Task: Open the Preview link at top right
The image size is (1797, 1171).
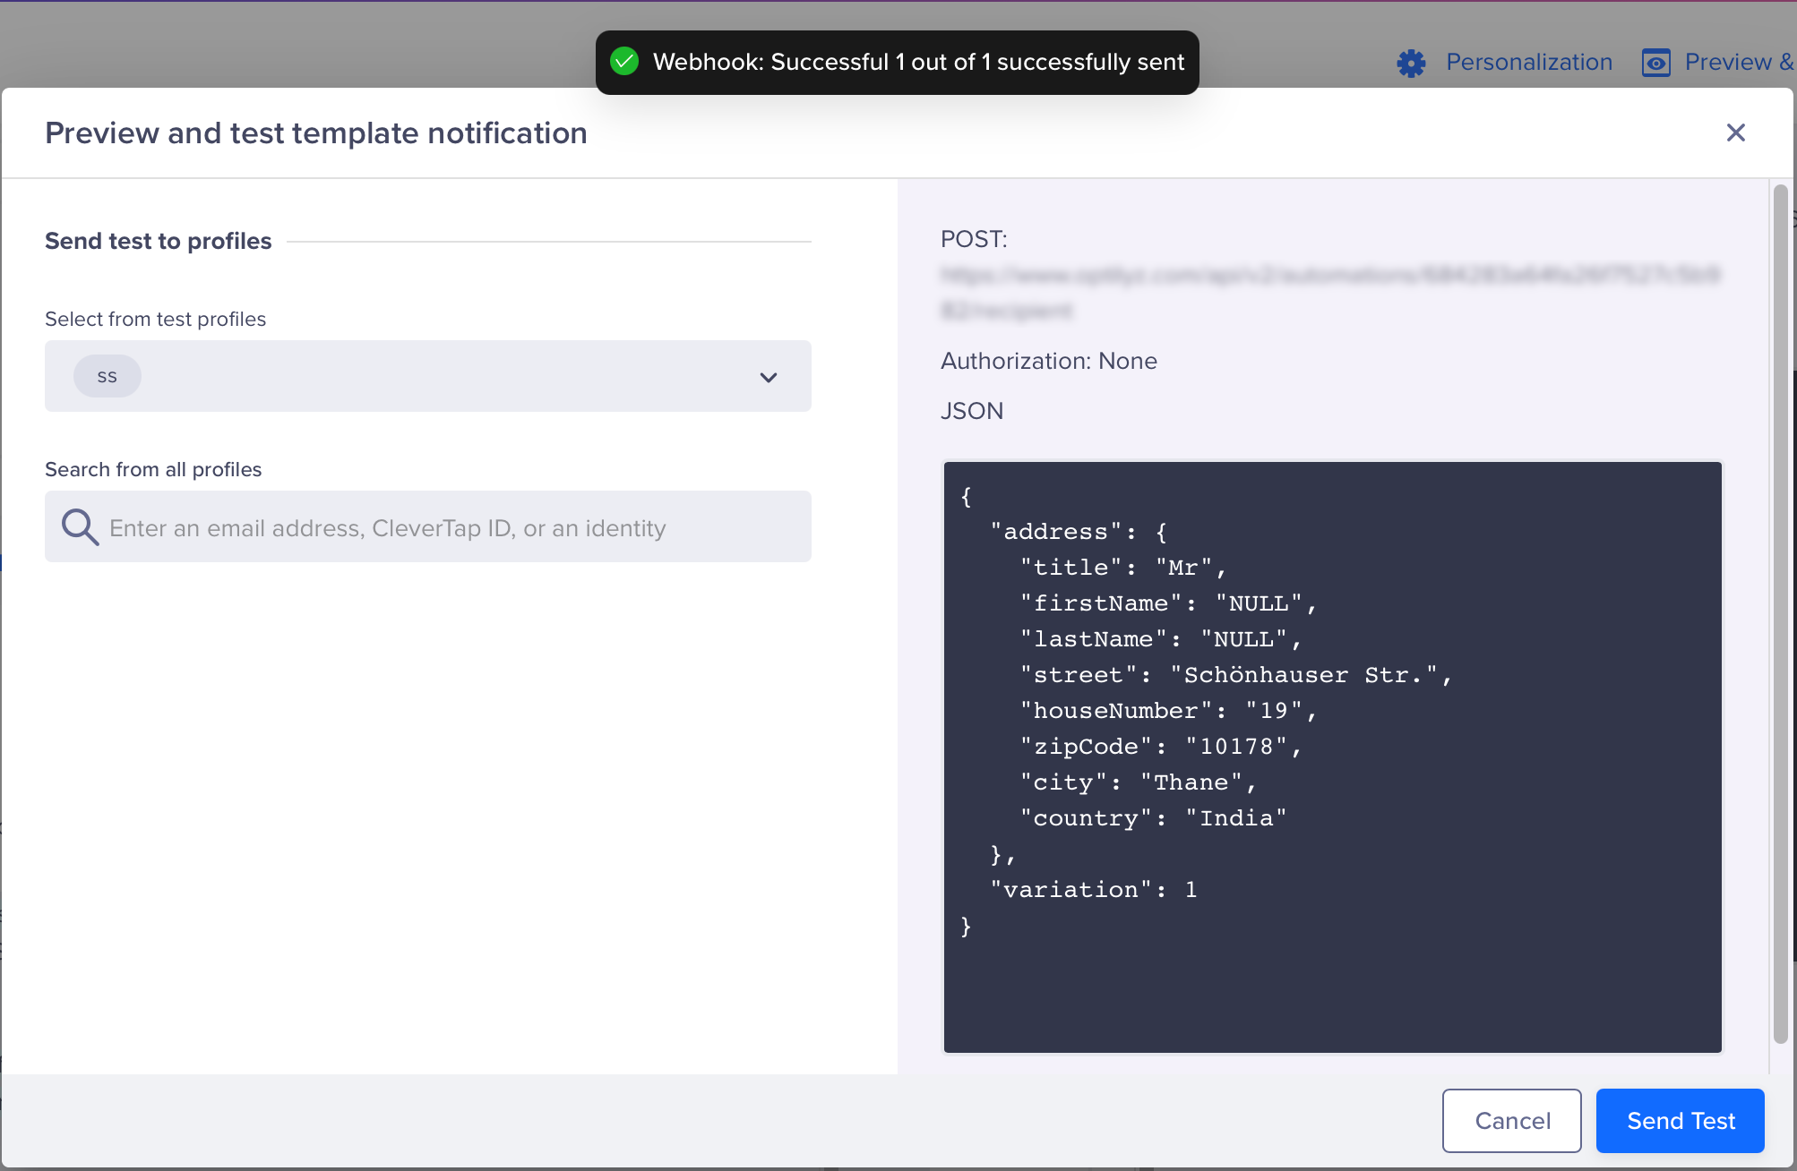Action: pos(1739,62)
